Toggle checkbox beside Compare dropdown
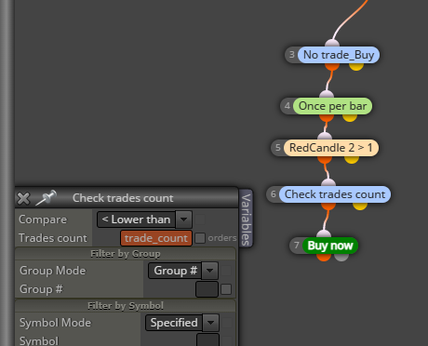The width and height of the screenshot is (428, 346). point(200,220)
